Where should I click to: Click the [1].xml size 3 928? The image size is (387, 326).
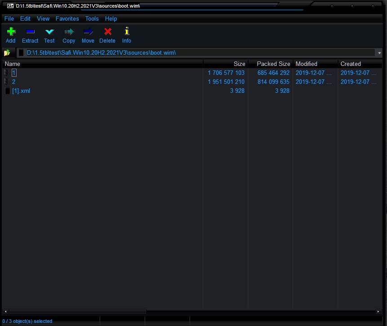(x=237, y=91)
